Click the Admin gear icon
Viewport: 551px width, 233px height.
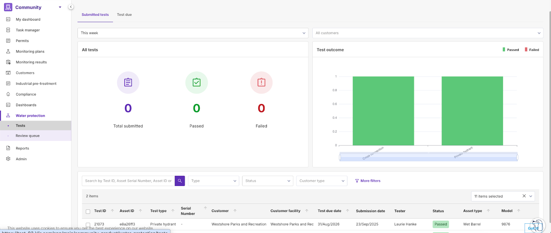[x=8, y=159]
